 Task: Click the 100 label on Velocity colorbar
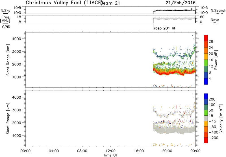point(212,105)
